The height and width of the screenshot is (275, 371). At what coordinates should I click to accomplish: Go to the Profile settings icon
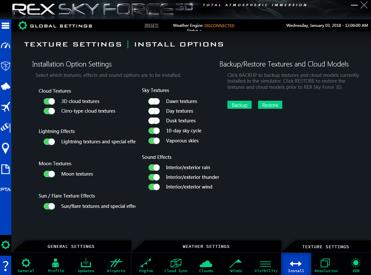pos(56,265)
